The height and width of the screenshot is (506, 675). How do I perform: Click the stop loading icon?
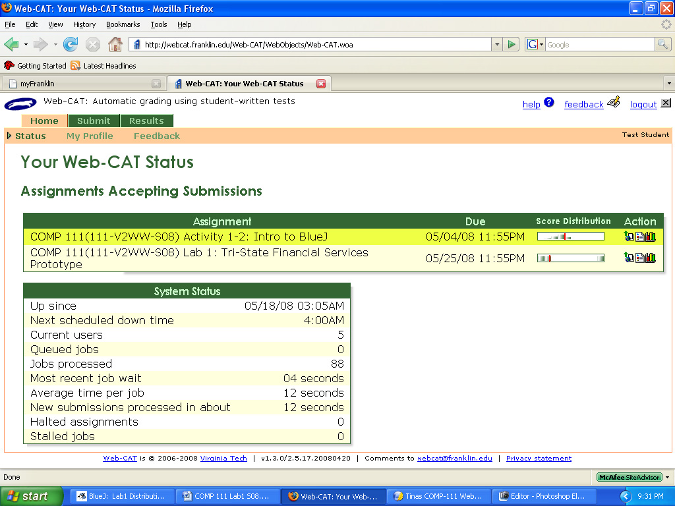(92, 44)
